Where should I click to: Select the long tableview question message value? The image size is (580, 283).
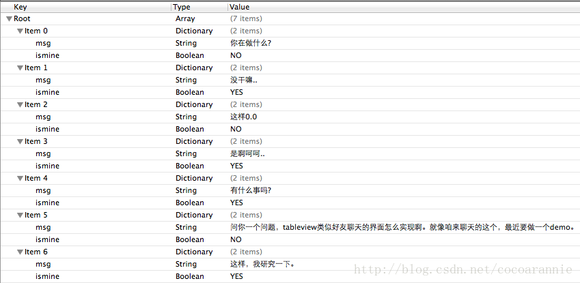coord(402,227)
